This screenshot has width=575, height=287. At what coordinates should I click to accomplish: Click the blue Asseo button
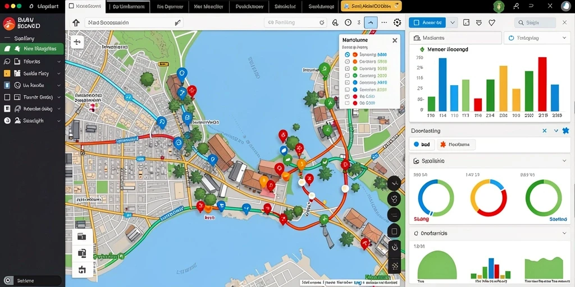pyautogui.click(x=427, y=22)
